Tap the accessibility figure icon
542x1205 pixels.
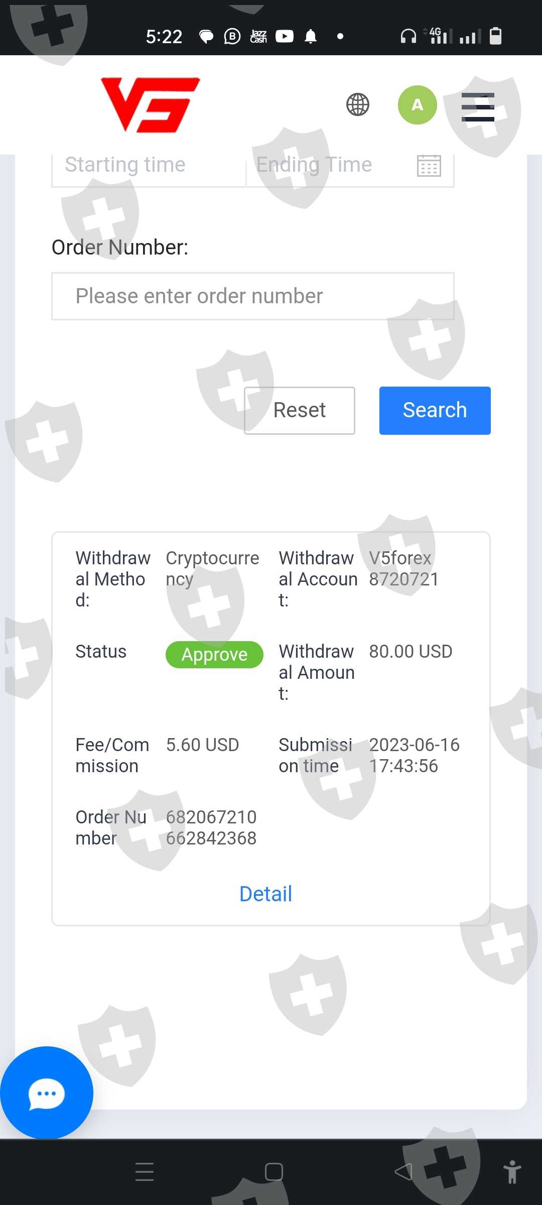[x=512, y=1171]
